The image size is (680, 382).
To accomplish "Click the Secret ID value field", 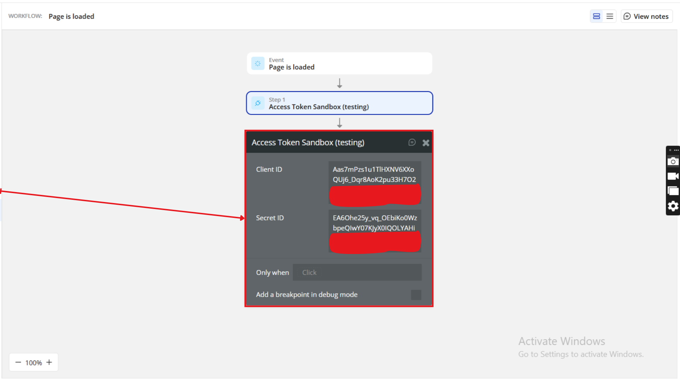I will tap(374, 223).
